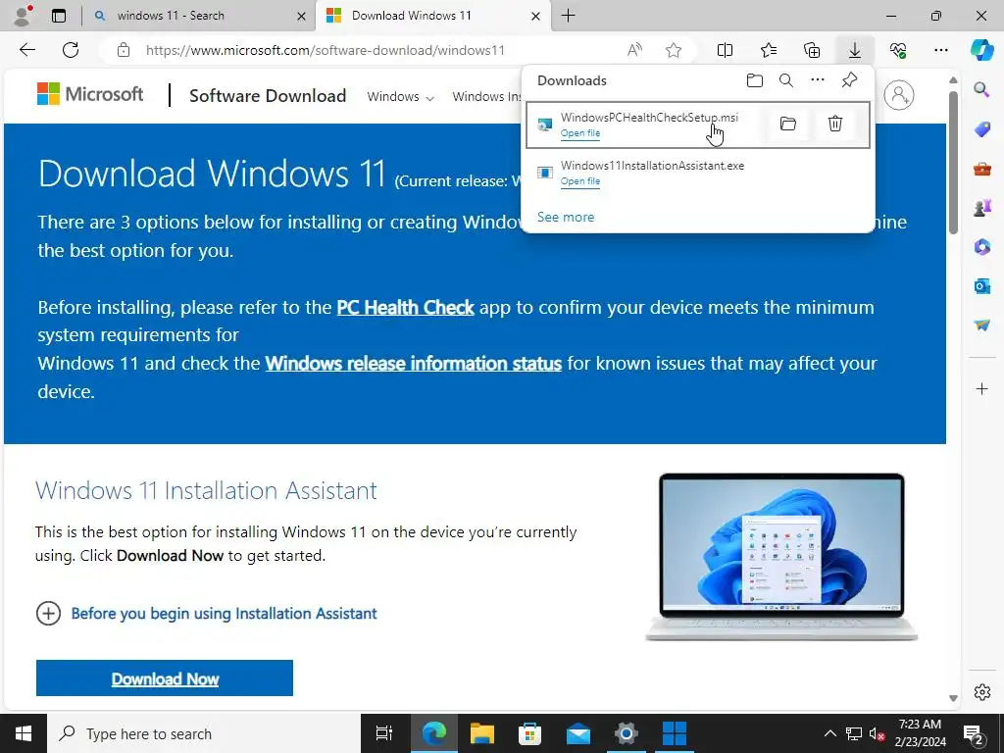Viewport: 1004px width, 753px height.
Task: Show hidden system tray icons
Action: (829, 733)
